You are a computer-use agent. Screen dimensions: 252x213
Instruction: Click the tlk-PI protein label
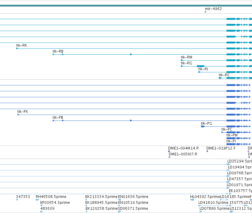coord(231,141)
